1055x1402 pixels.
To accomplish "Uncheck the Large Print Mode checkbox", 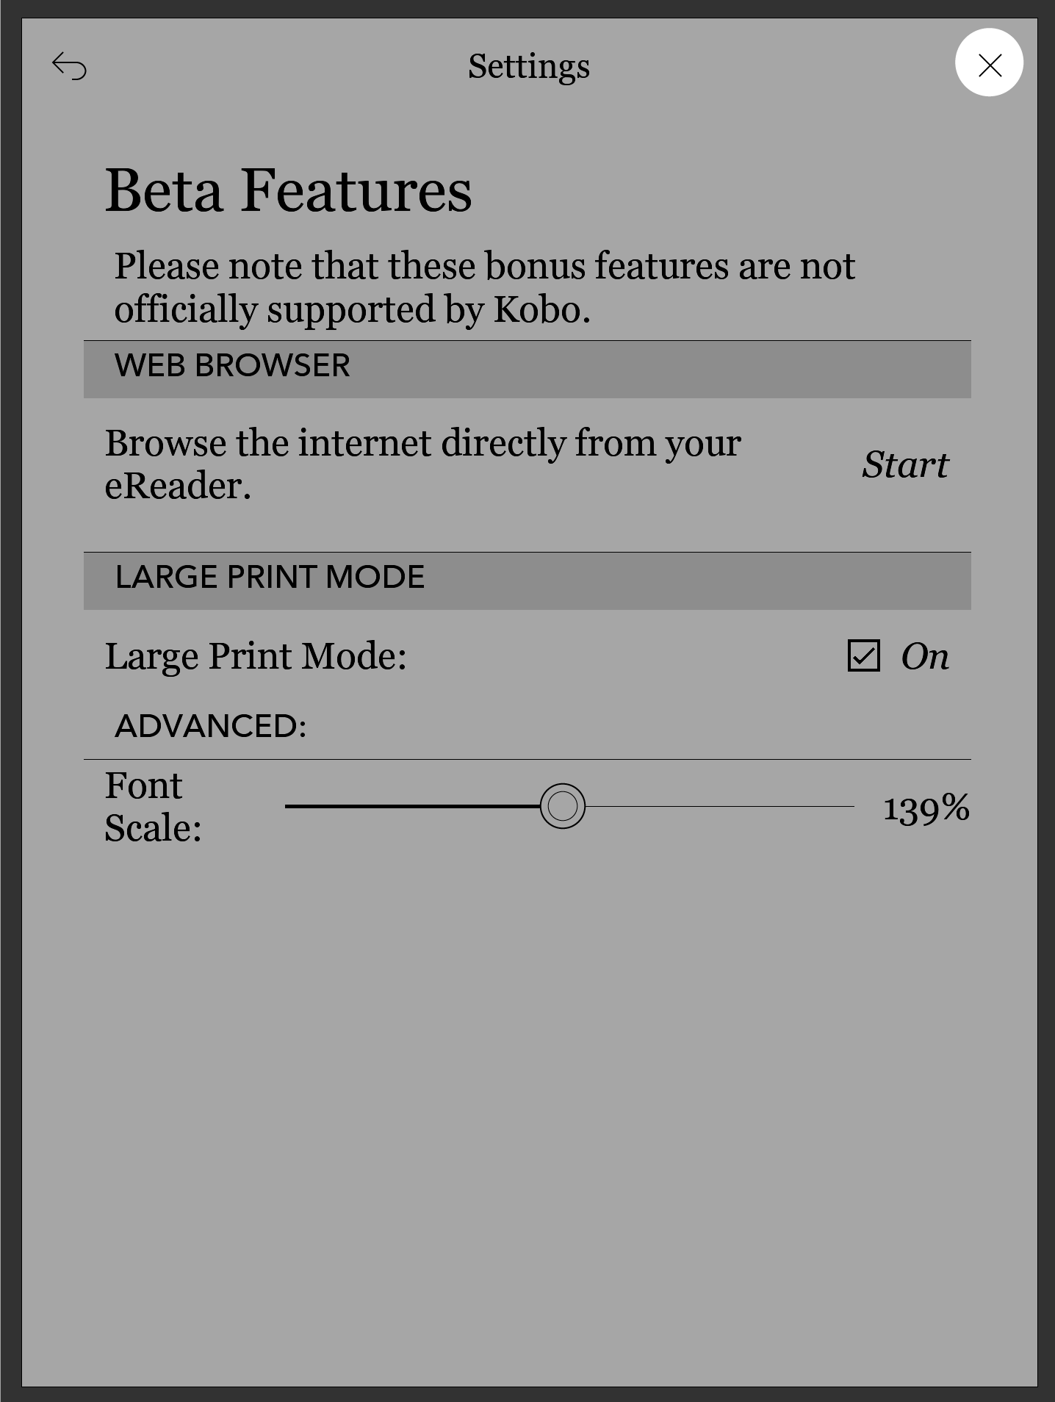I will [x=863, y=655].
